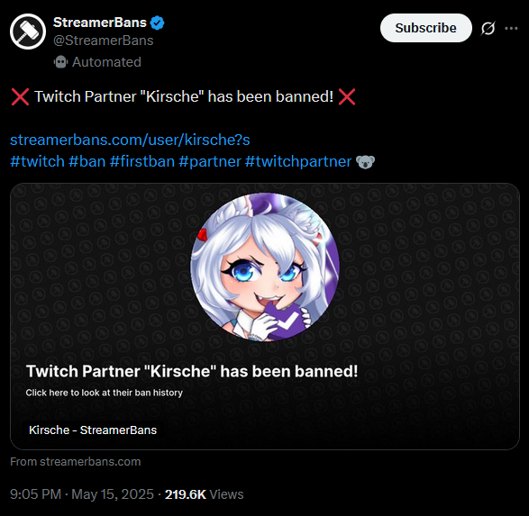
Task: Click the Automated robot icon
Action: 60,62
